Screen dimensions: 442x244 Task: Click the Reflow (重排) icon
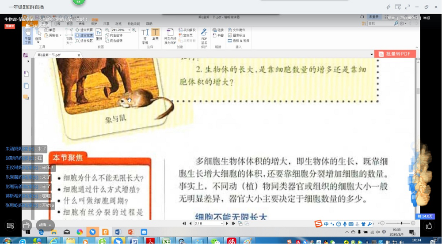point(99,34)
